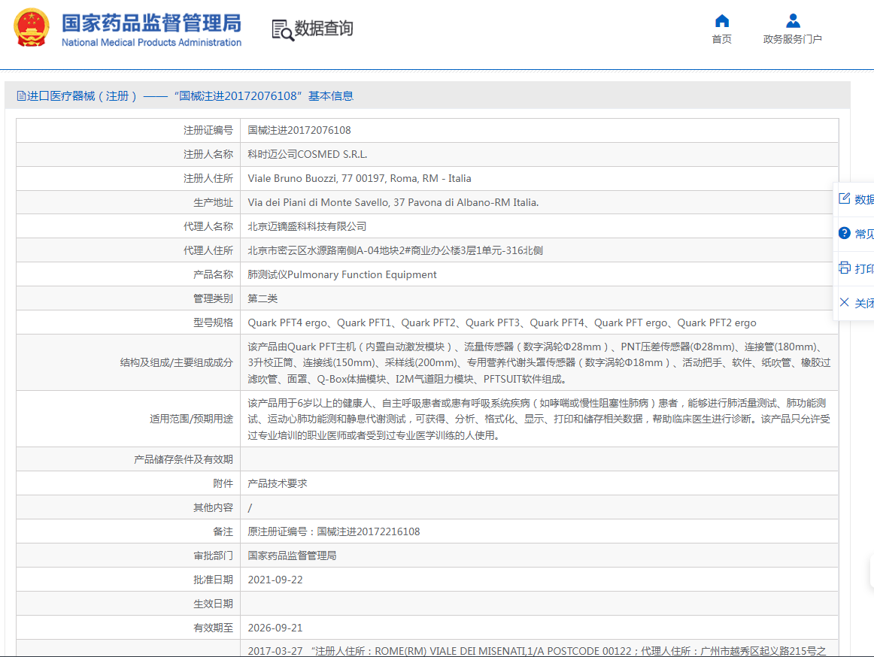This screenshot has height=657, width=874.
Task: Click the 生产地址 row label
Action: 213,202
